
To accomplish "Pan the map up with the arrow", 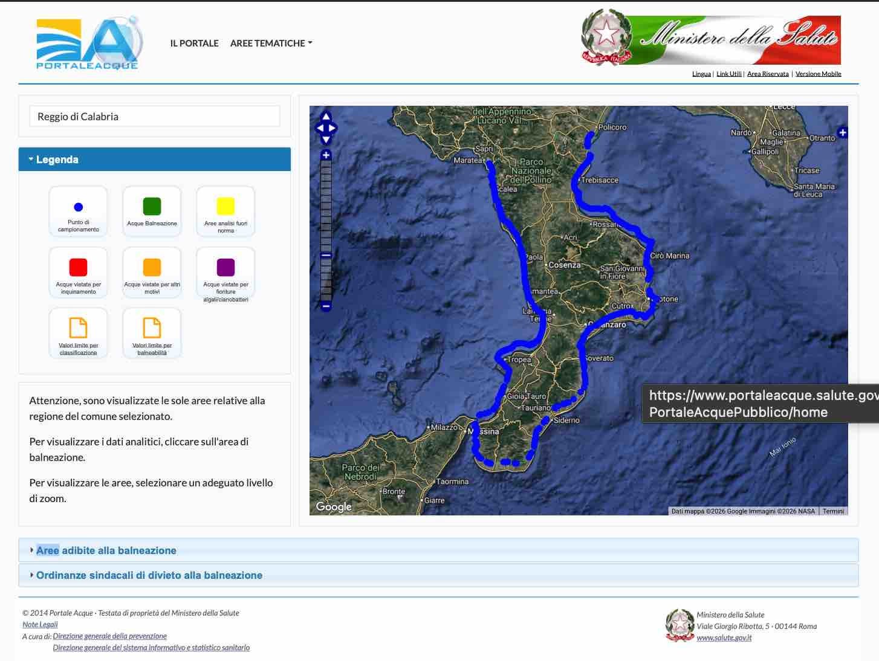I will (x=326, y=117).
